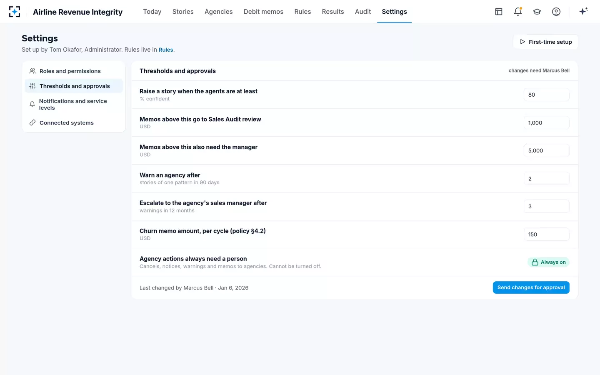Image resolution: width=600 pixels, height=375 pixels.
Task: Navigate to the Rules tab
Action: pos(302,12)
